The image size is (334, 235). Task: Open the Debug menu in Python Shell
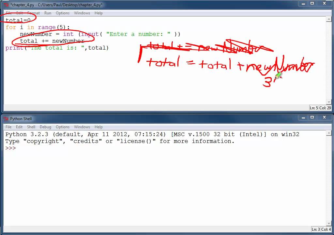pyautogui.click(x=45, y=127)
